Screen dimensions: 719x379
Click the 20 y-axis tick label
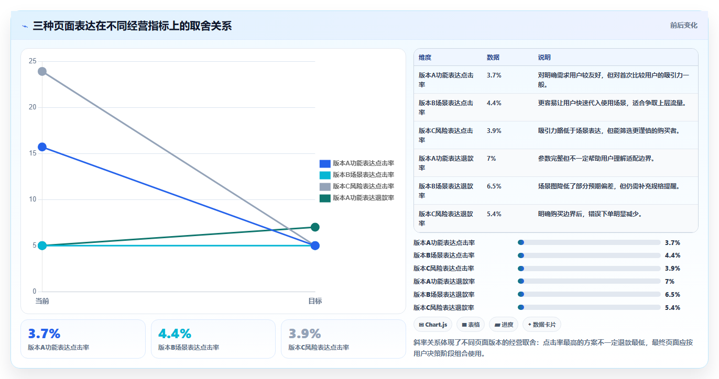(32, 107)
